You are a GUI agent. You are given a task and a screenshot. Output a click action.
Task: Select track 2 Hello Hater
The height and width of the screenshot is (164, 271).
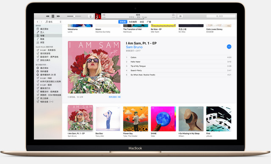[x=179, y=62]
